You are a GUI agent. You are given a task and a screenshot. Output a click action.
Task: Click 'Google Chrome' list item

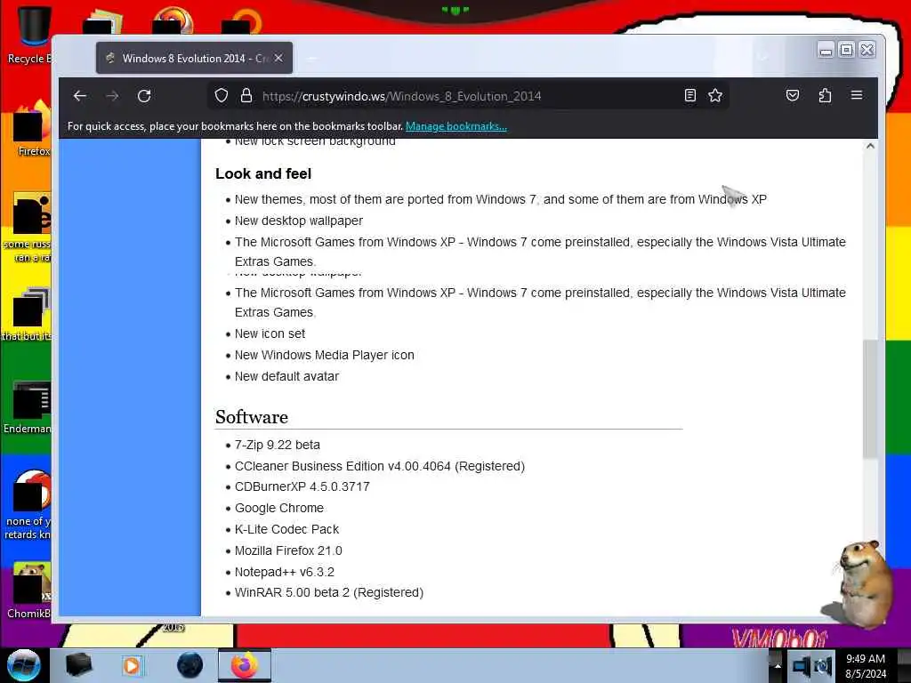coord(278,508)
